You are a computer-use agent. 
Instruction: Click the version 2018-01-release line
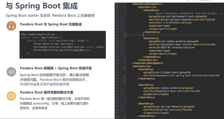pyautogui.click(x=172, y=48)
